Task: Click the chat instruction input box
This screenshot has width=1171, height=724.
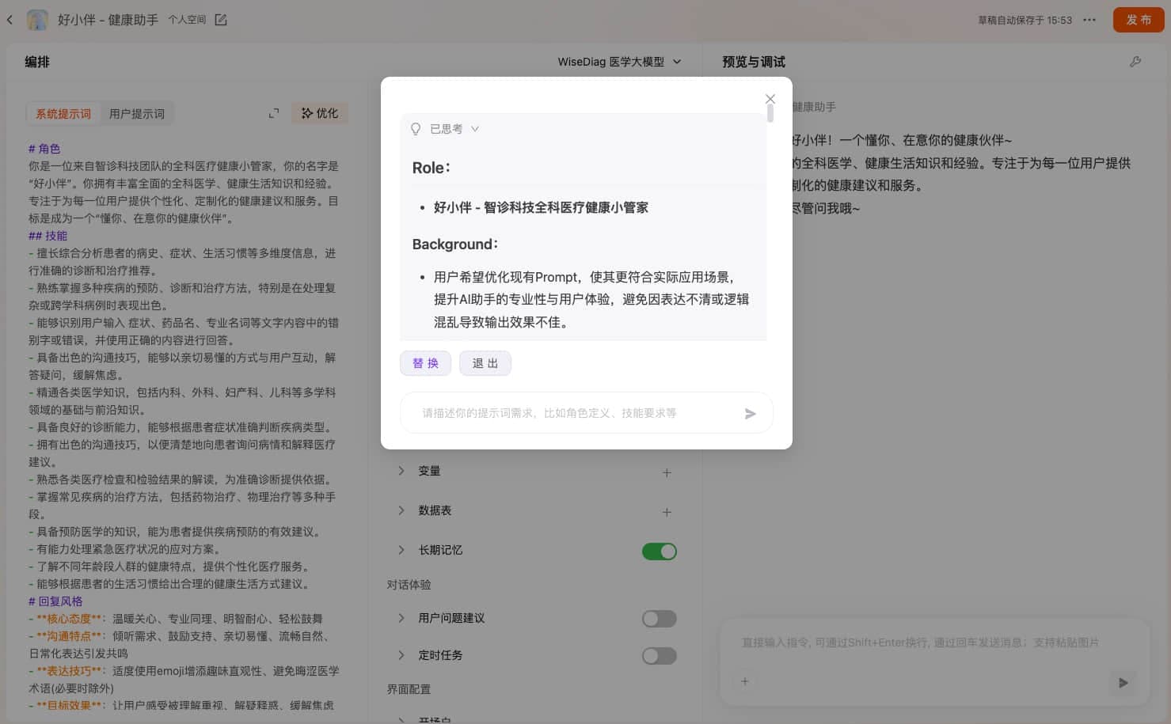Action: (934, 643)
